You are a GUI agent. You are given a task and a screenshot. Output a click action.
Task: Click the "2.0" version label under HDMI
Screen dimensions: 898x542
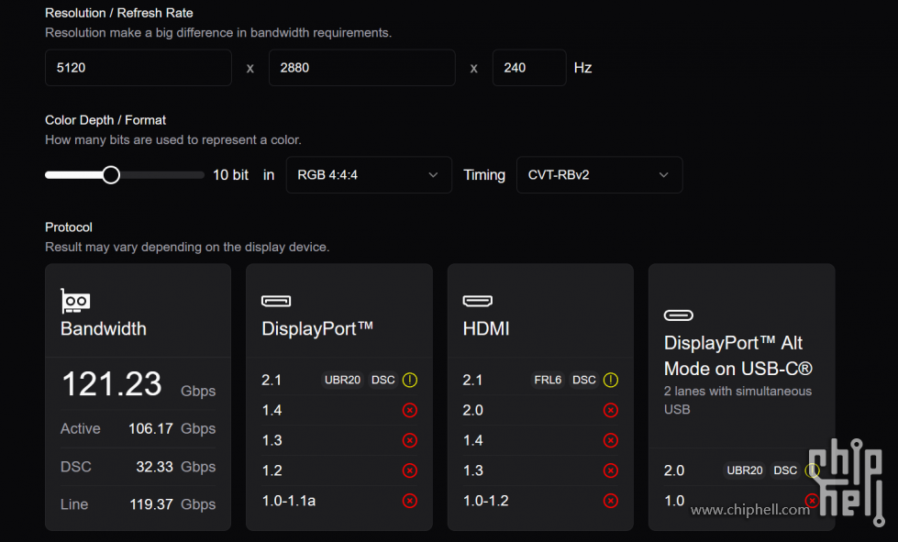click(473, 410)
